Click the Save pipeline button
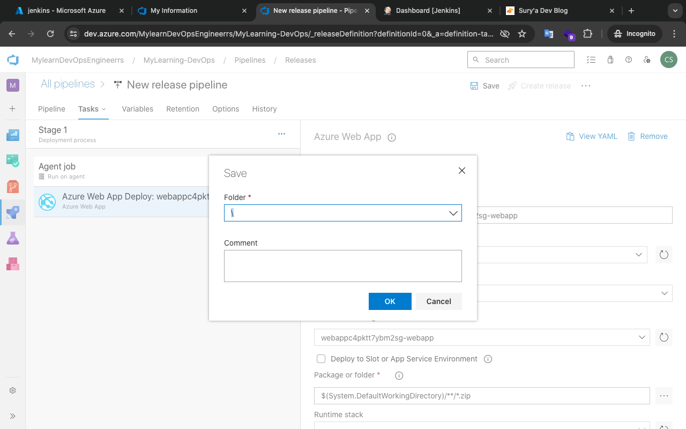The width and height of the screenshot is (686, 429). pyautogui.click(x=484, y=86)
